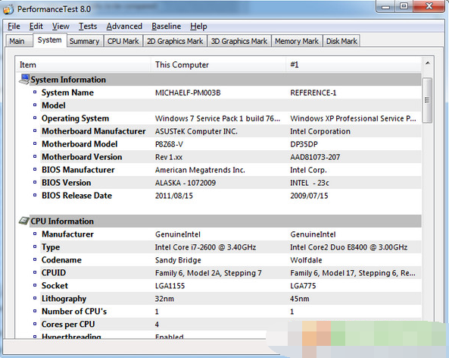Click the 2009/07/15 date value
Viewport: 449px width, 358px height.
tap(309, 196)
